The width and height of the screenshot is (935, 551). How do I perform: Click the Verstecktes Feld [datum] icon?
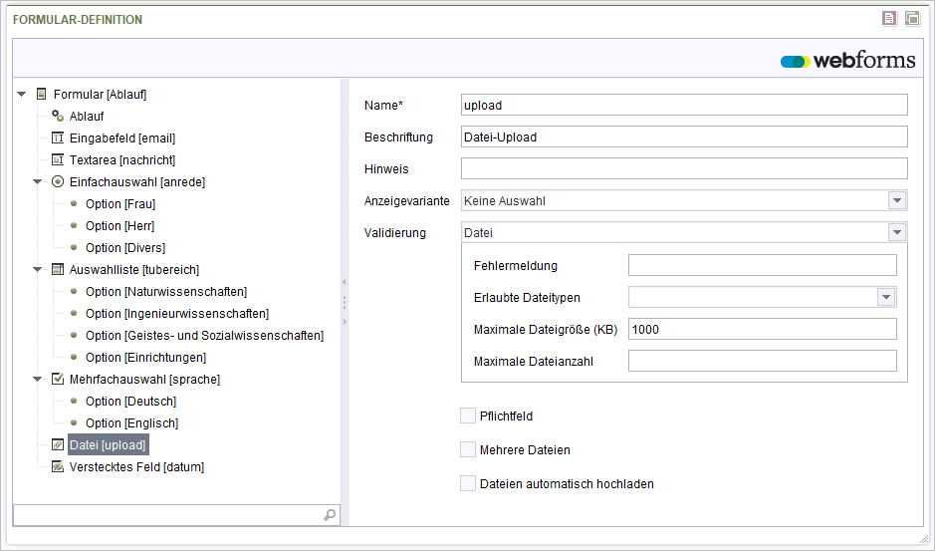[x=57, y=467]
